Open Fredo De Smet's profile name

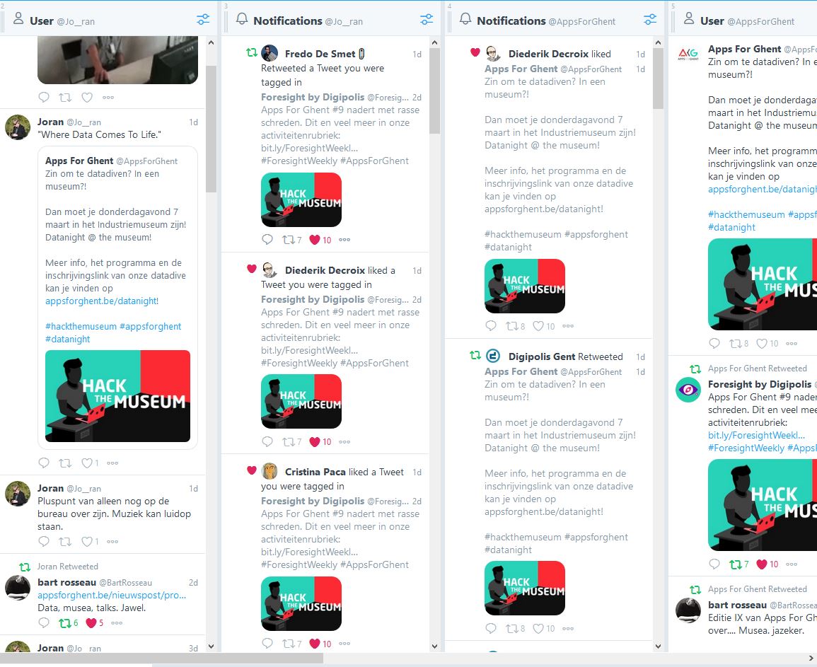coord(320,54)
